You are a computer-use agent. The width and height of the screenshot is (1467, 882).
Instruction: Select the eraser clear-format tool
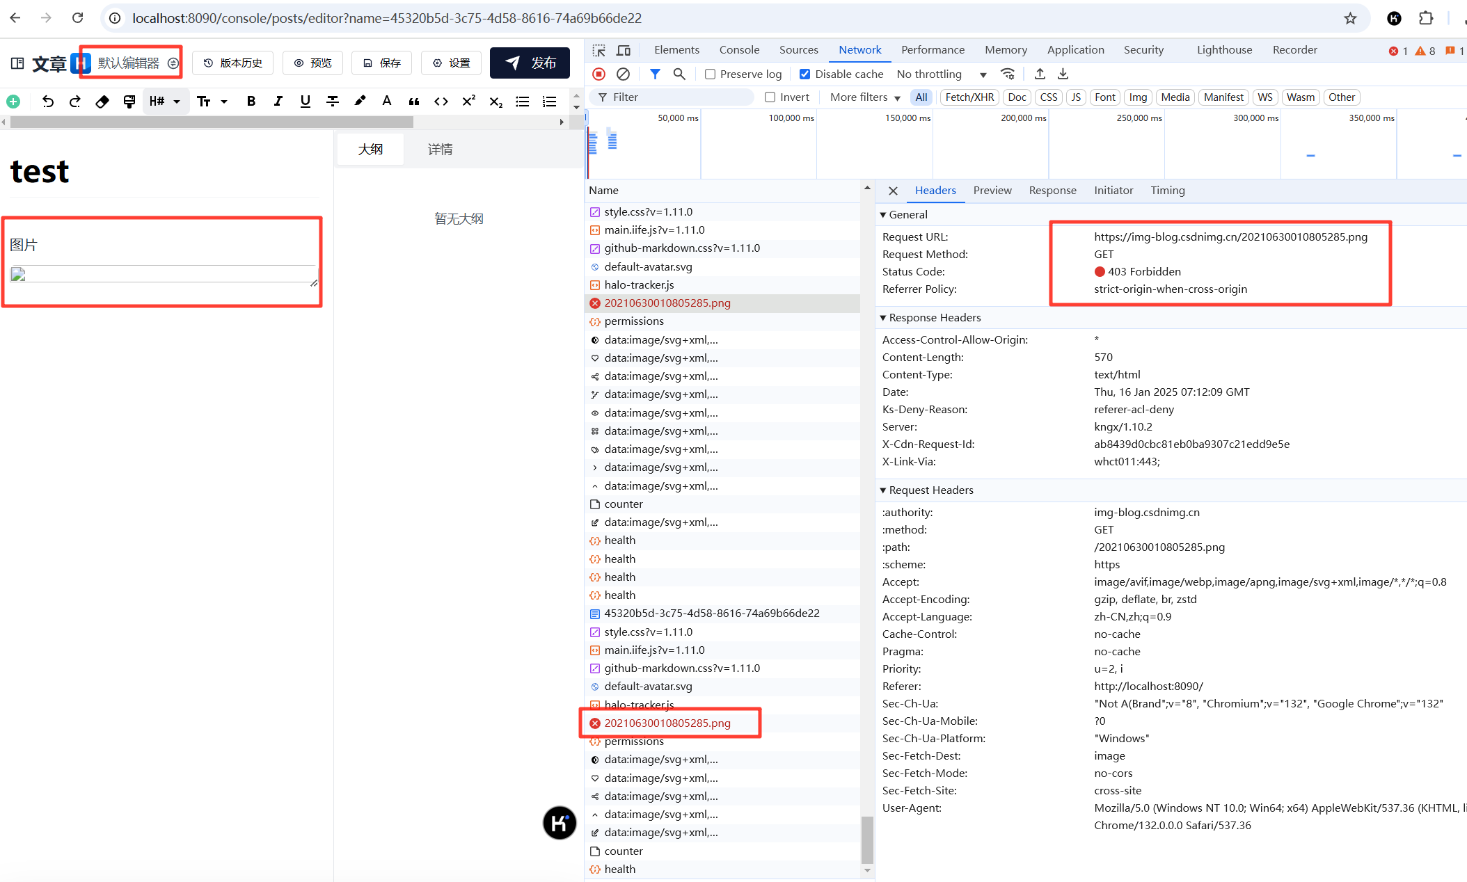[102, 102]
